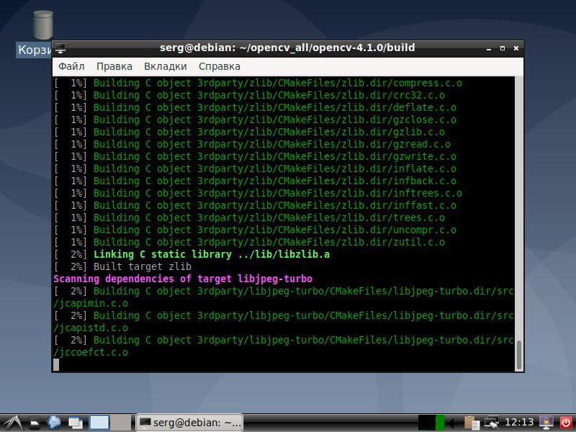Click the line ending with crc32.c.o
The image size is (576, 432).
click(249, 95)
